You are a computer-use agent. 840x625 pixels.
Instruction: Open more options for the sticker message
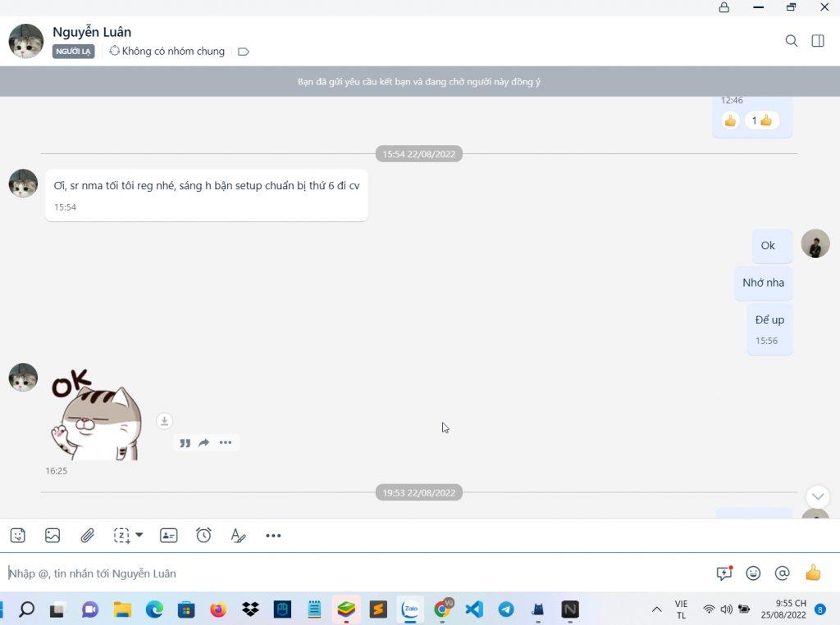(226, 443)
